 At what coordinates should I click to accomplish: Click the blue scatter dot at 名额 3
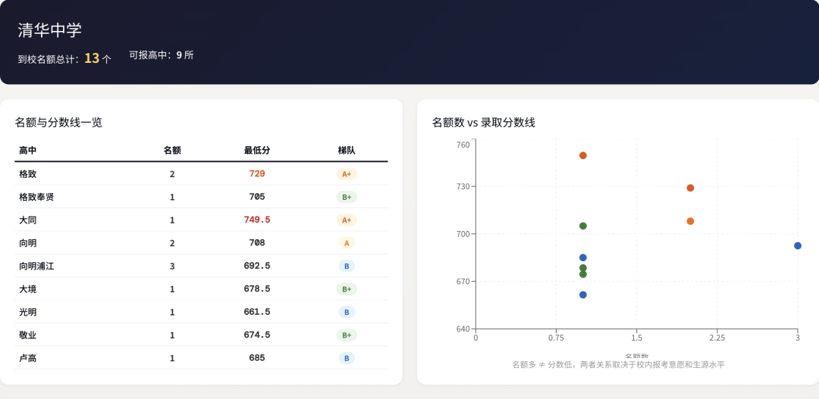pyautogui.click(x=798, y=245)
